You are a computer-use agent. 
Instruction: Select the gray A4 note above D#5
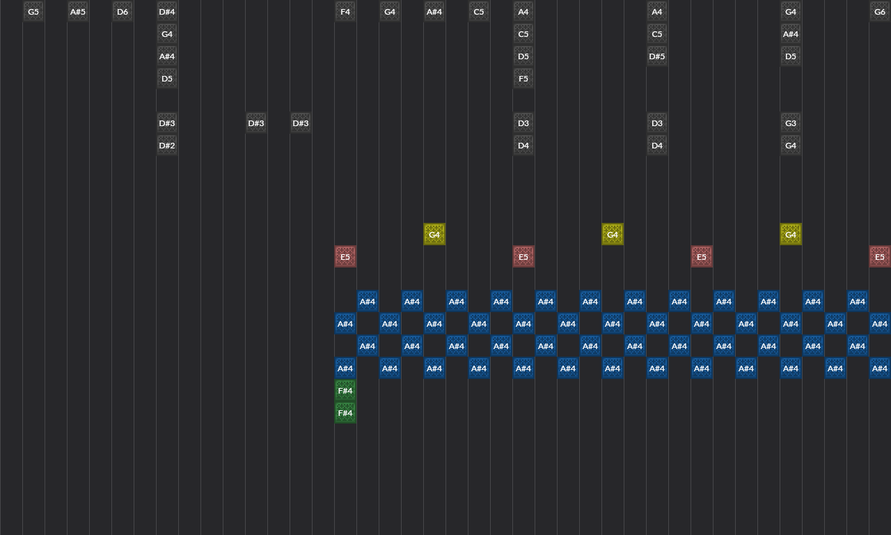tap(657, 12)
